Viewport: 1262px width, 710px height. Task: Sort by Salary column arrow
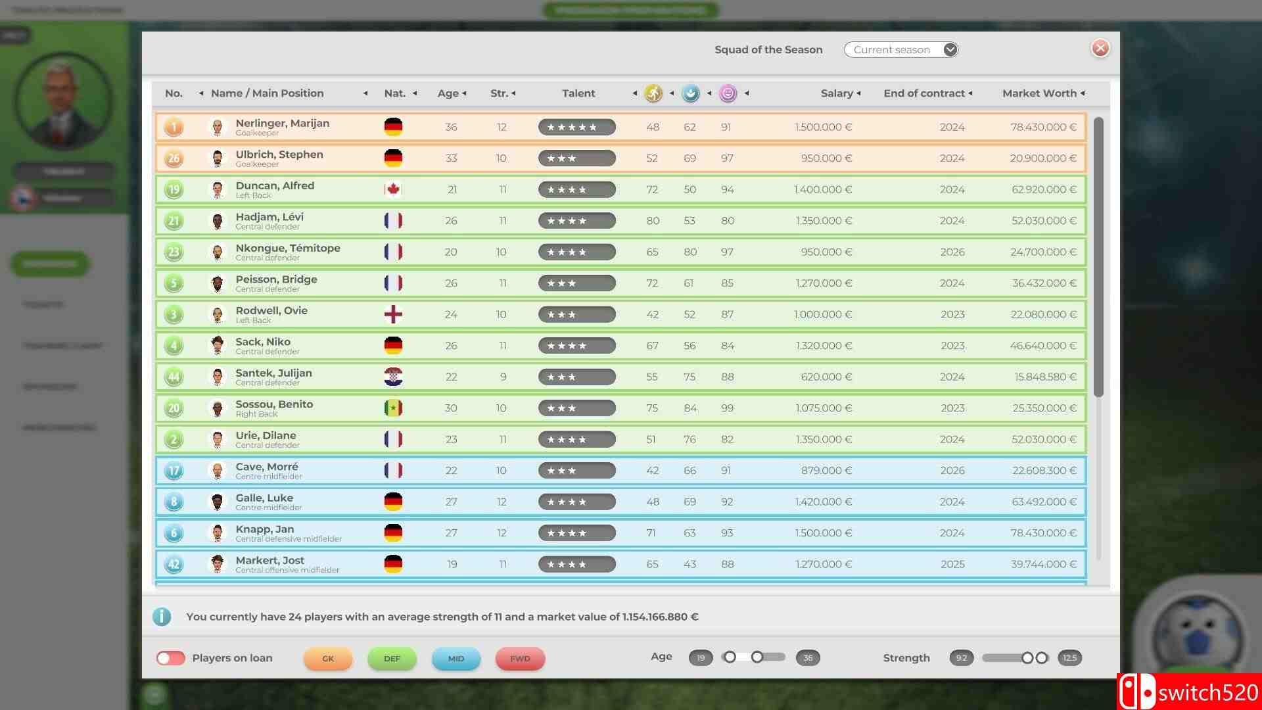tap(859, 93)
